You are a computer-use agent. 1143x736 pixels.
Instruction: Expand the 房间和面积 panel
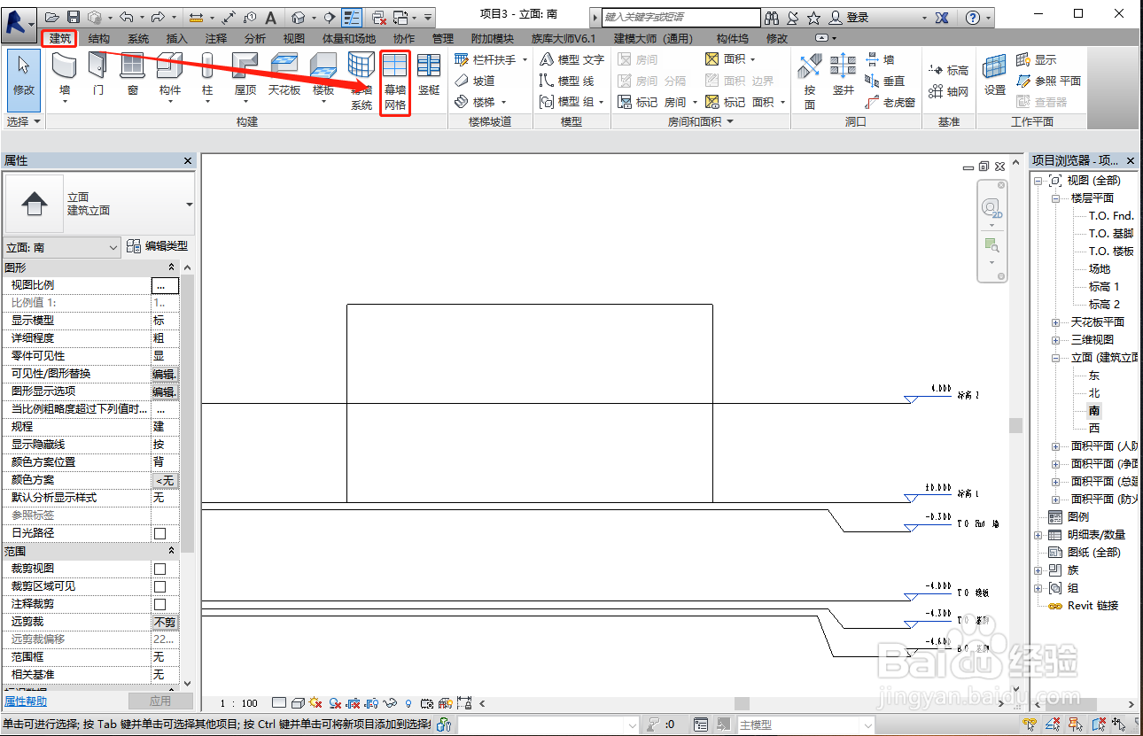click(x=730, y=121)
